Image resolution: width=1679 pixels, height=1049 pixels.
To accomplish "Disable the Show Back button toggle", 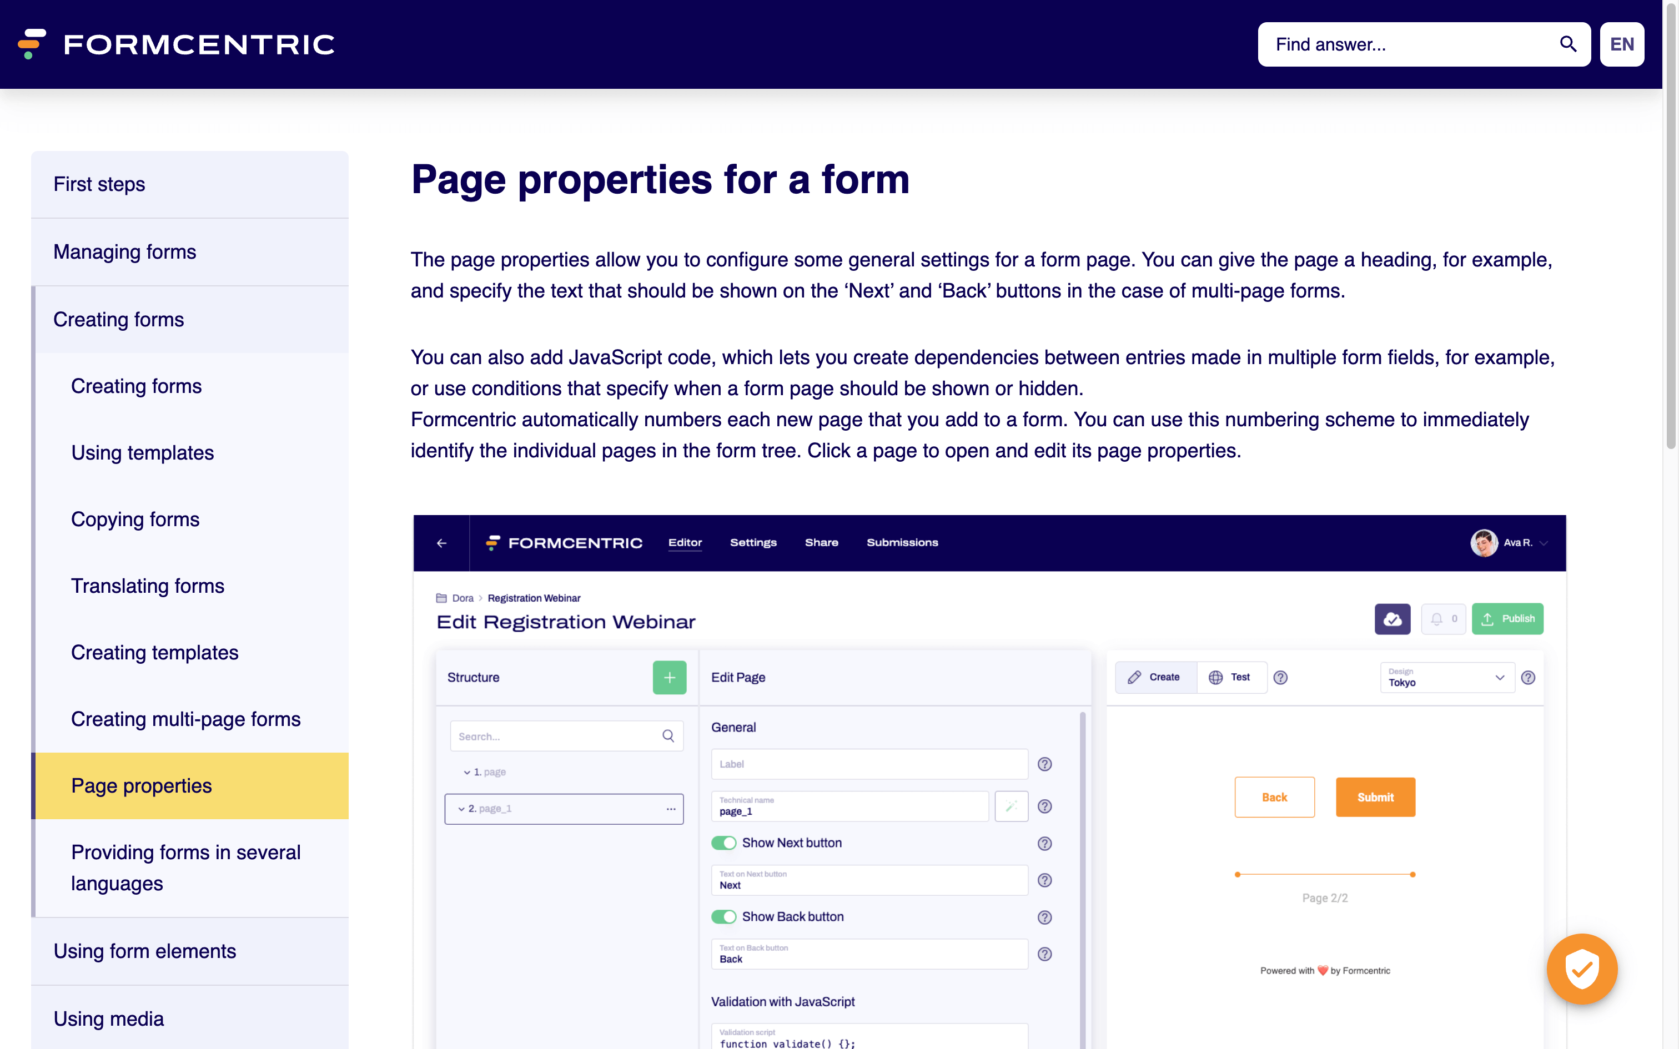I will click(x=723, y=916).
